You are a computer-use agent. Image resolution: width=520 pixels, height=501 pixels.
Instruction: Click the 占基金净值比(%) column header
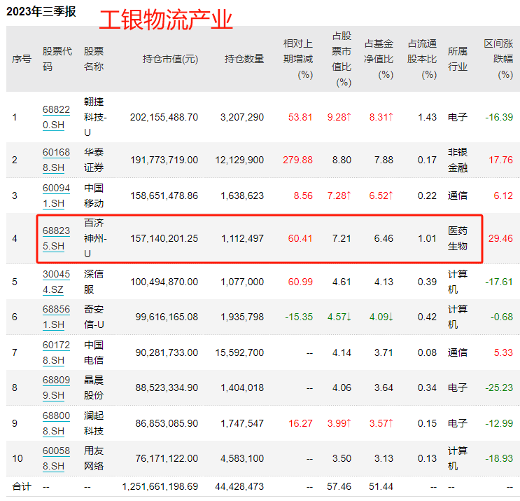[379, 59]
